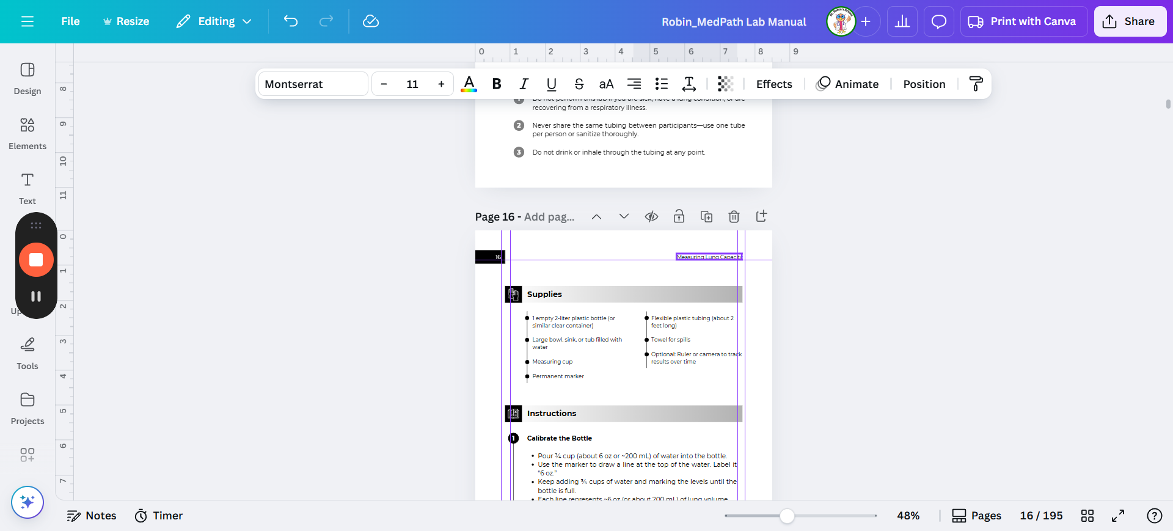Click Print with Canva button
This screenshot has height=531, width=1173.
[1023, 21]
